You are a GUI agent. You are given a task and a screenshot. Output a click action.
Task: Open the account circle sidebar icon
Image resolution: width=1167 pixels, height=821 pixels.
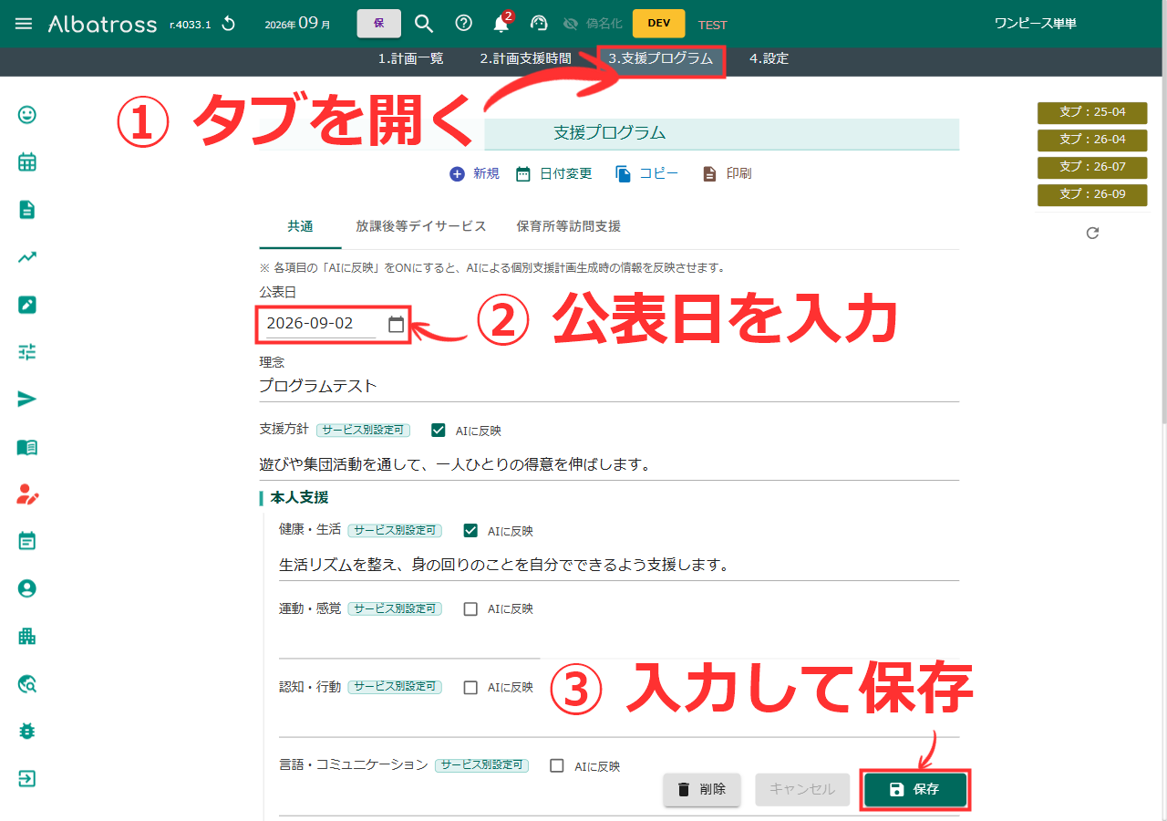(x=27, y=588)
